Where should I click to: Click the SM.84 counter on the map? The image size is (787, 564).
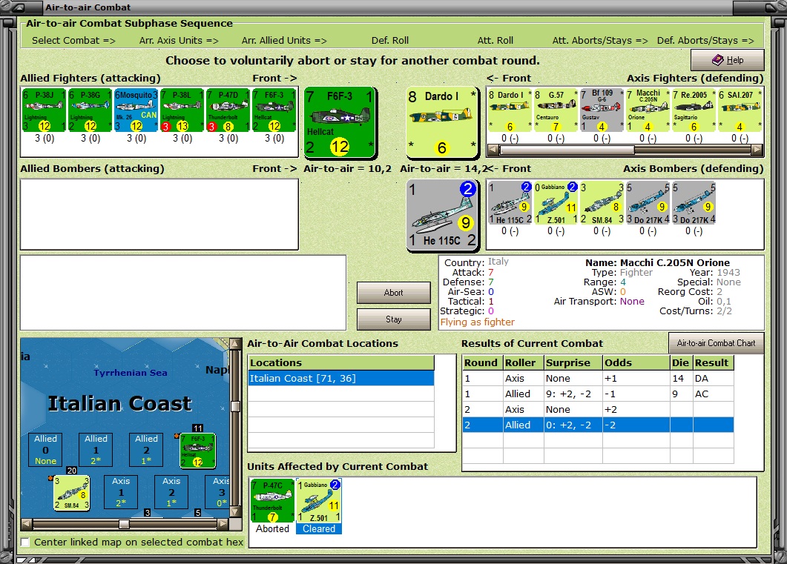coord(71,494)
